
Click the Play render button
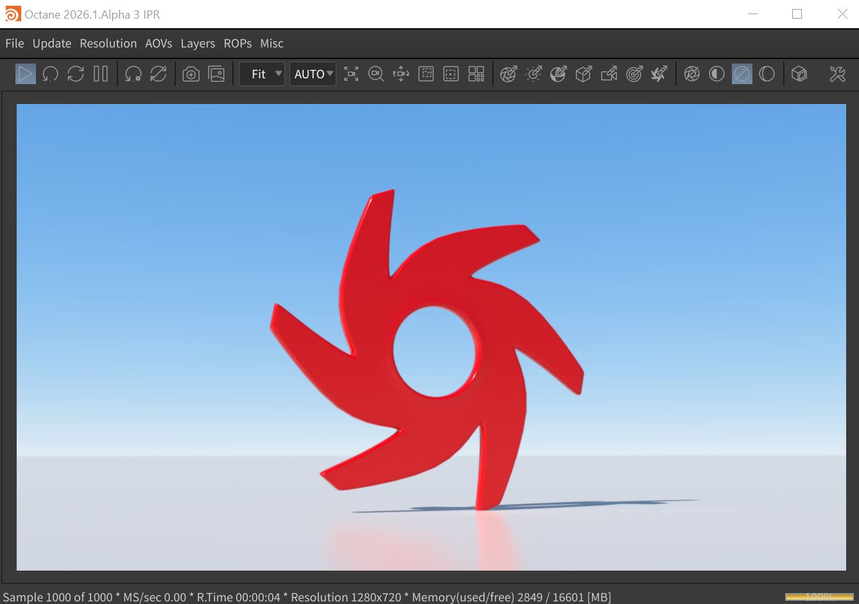pos(25,74)
